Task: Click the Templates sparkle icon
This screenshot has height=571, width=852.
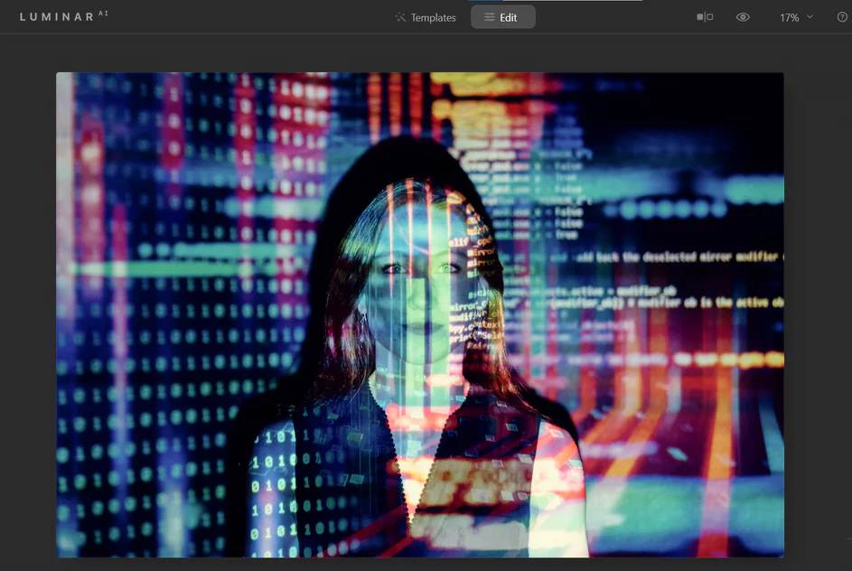Action: (x=400, y=17)
